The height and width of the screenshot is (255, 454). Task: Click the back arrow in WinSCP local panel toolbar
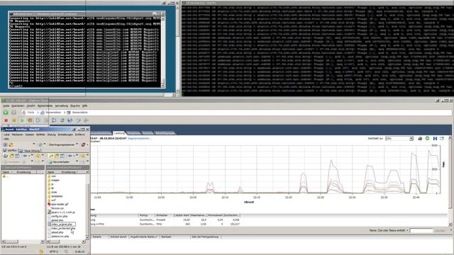[x=25, y=156]
